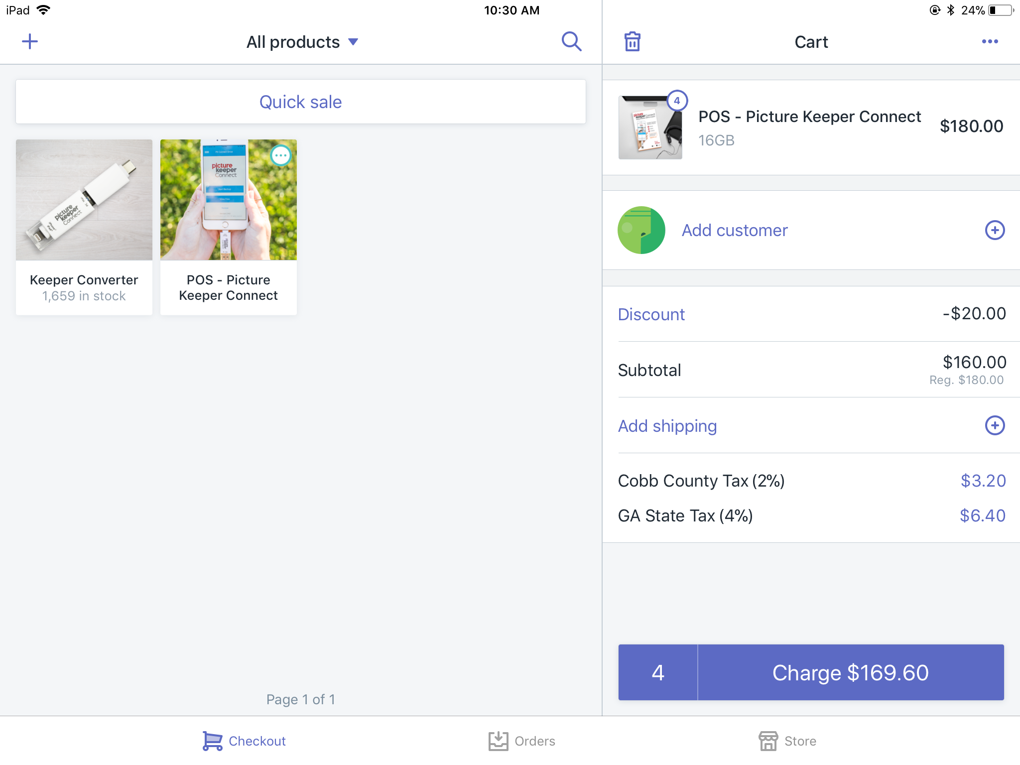This screenshot has height=765, width=1020.
Task: Tap the 1,659 in stock text
Action: click(x=84, y=296)
